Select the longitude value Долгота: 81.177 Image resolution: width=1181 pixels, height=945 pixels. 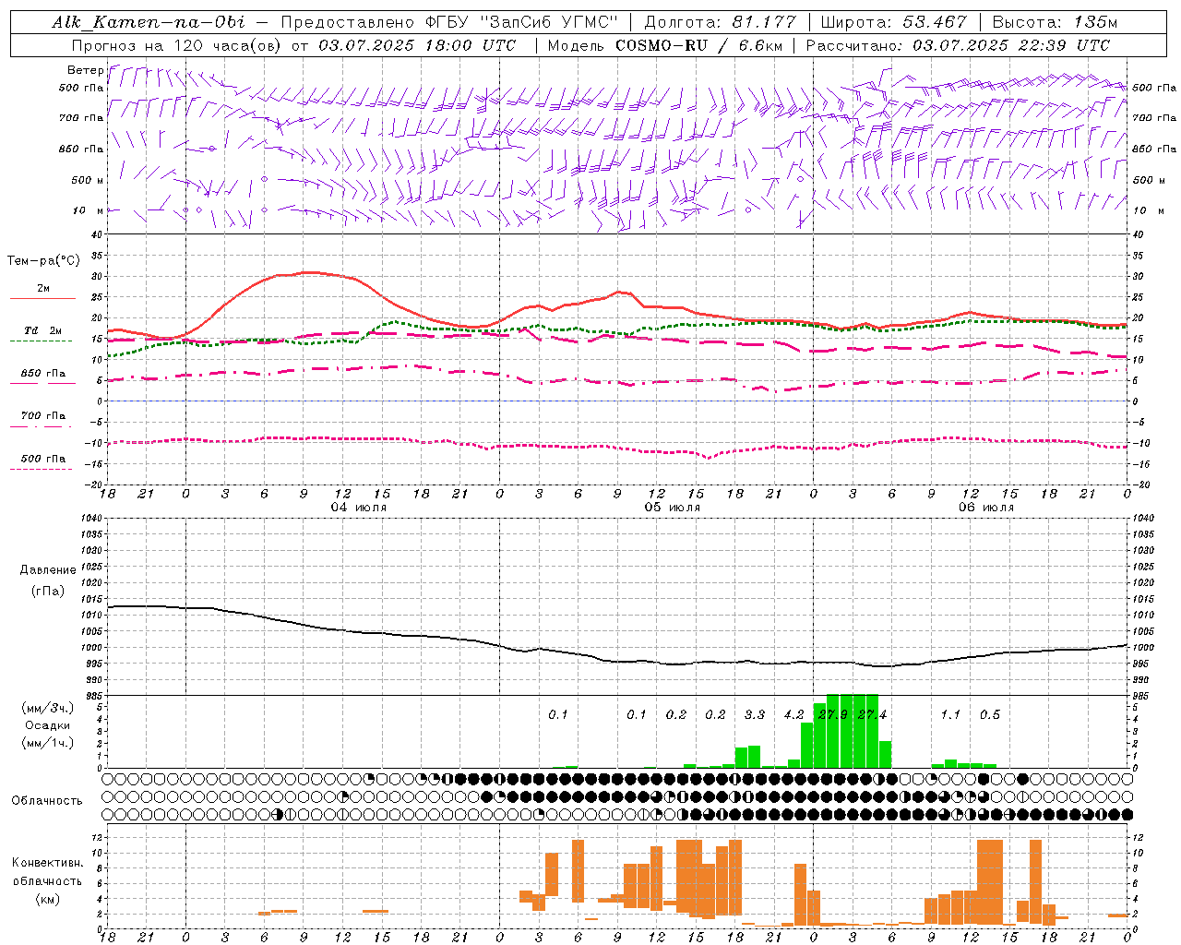pyautogui.click(x=720, y=22)
